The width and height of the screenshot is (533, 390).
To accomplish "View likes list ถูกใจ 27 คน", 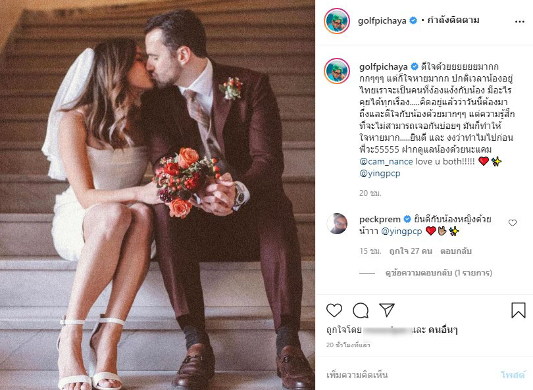I will tap(411, 251).
